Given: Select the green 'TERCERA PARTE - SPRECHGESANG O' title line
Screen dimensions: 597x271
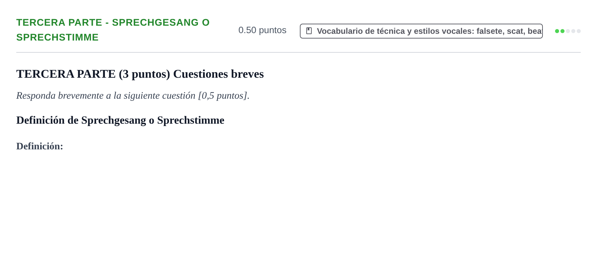Looking at the screenshot, I should pyautogui.click(x=113, y=22).
